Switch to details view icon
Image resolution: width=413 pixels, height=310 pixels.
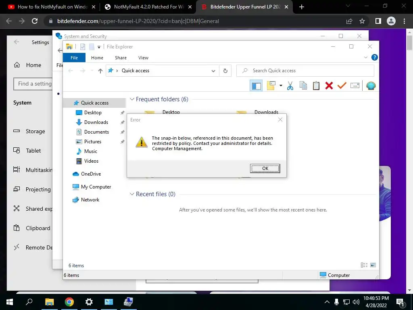[x=364, y=265]
